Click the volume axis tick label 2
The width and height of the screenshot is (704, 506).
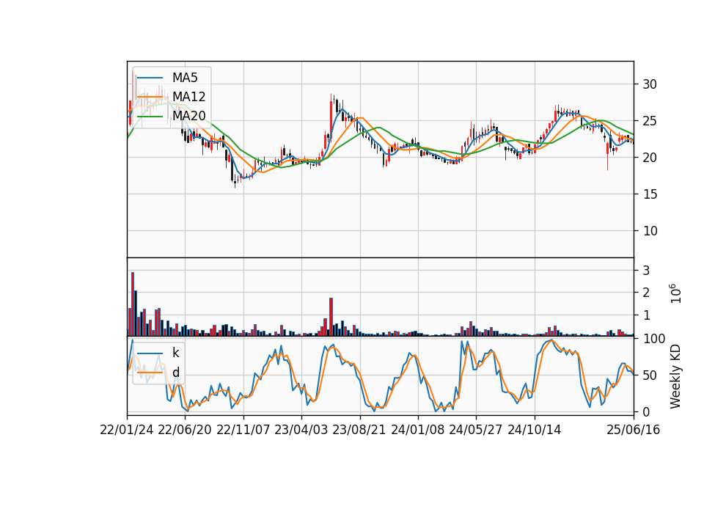[647, 293]
